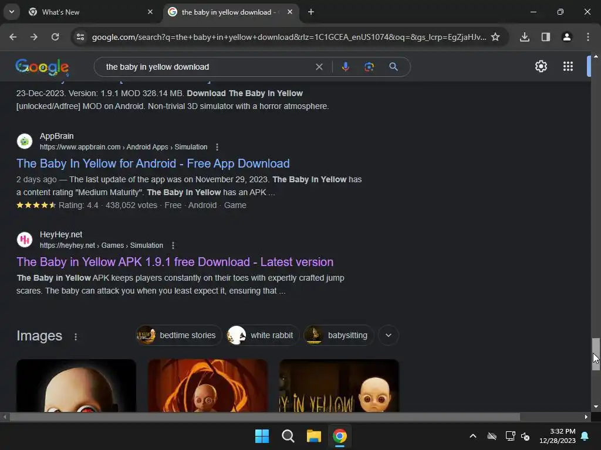
Task: Open the notifications bell
Action: click(585, 436)
